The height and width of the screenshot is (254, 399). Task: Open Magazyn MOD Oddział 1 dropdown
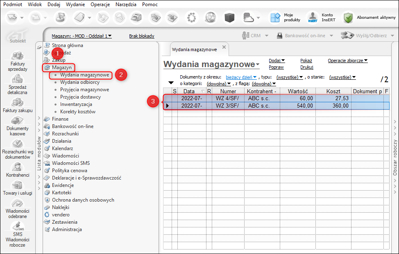(82, 36)
